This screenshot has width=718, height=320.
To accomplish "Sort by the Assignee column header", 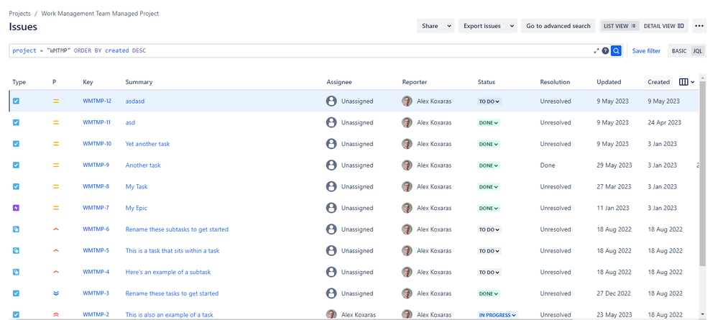I will 339,82.
